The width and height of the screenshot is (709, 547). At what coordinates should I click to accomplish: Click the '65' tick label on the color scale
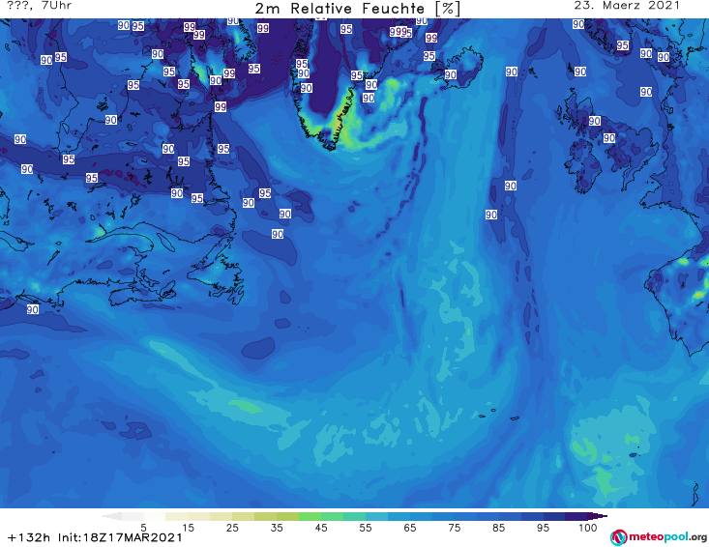(x=410, y=528)
